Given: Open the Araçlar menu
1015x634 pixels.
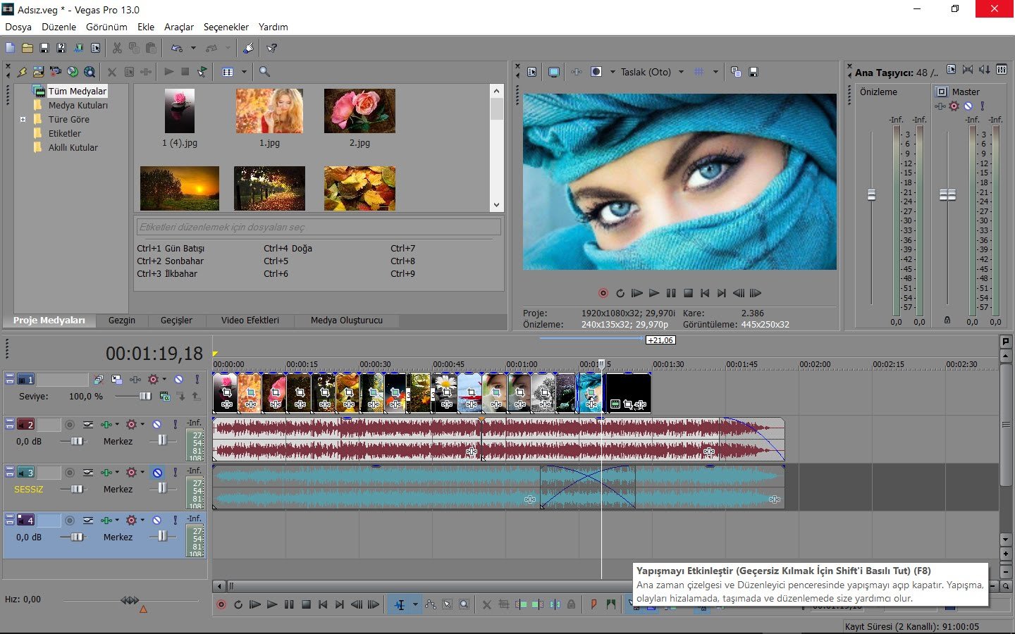Looking at the screenshot, I should tap(179, 27).
